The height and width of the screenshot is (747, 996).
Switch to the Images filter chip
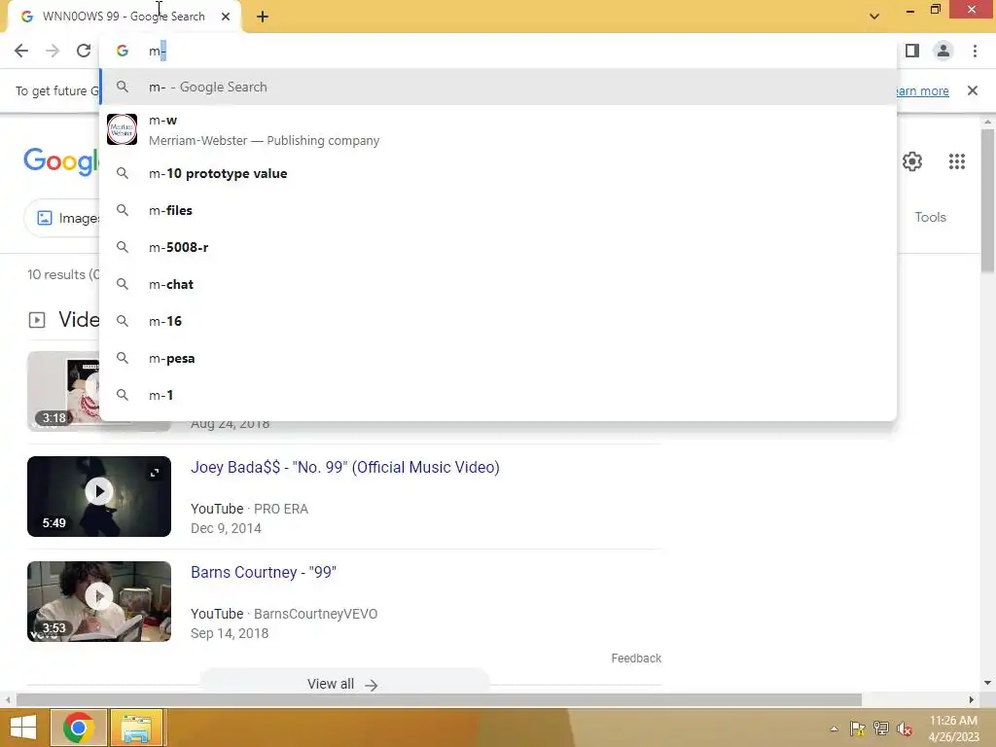63,218
